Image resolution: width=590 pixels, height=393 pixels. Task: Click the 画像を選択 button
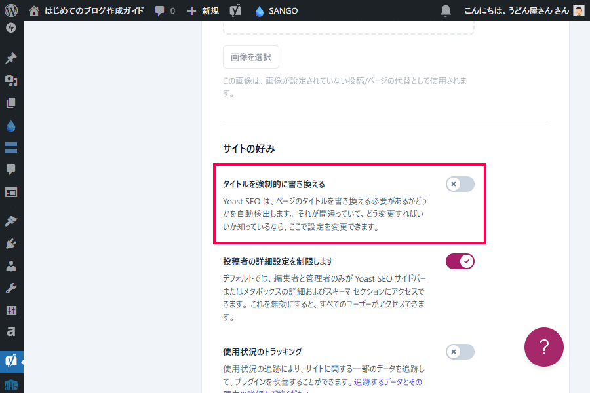pos(251,57)
